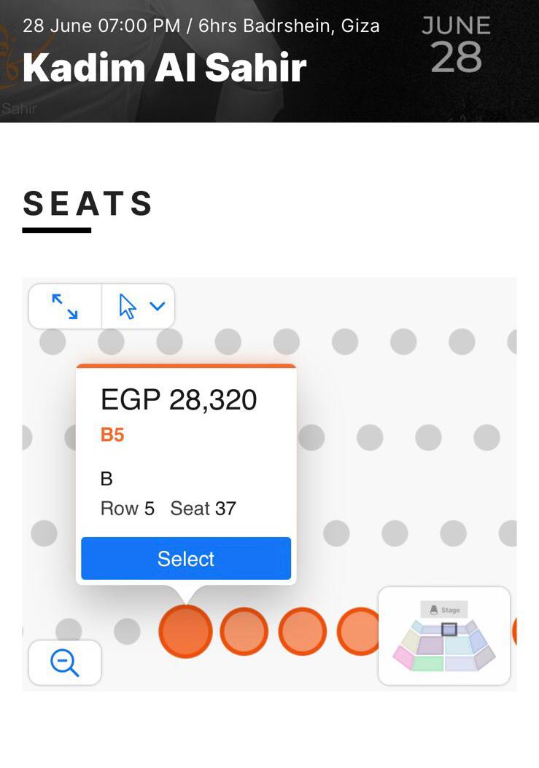539x768 pixels.
Task: Pick the orange seat right of the highlighted one
Action: tap(244, 631)
